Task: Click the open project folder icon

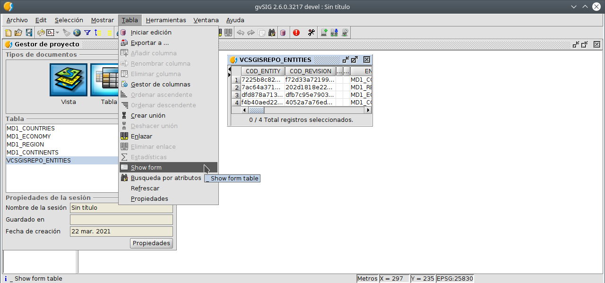Action: tap(18, 33)
